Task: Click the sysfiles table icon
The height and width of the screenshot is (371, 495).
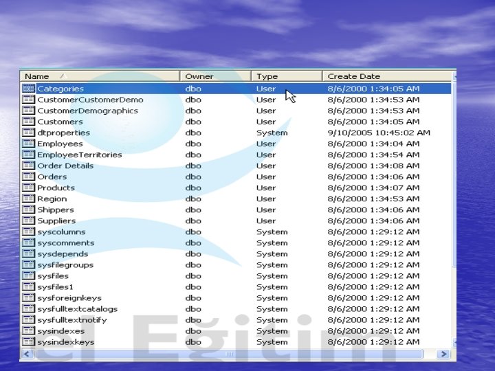Action: coord(28,276)
